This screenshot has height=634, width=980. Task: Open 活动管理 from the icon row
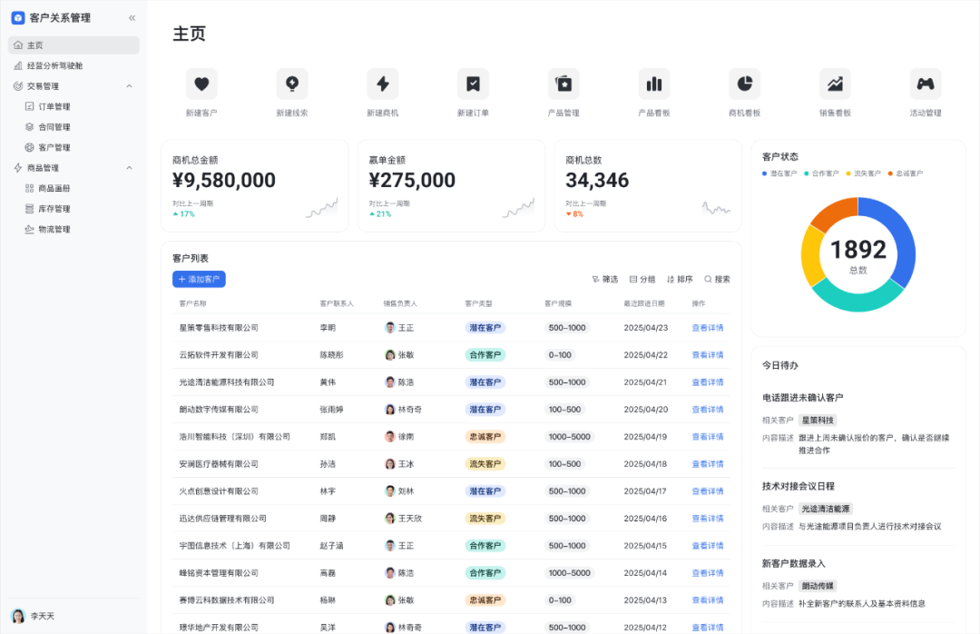tap(926, 84)
